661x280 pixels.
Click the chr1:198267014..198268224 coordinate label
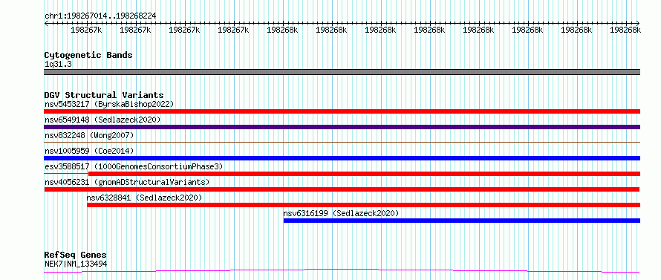click(x=100, y=16)
